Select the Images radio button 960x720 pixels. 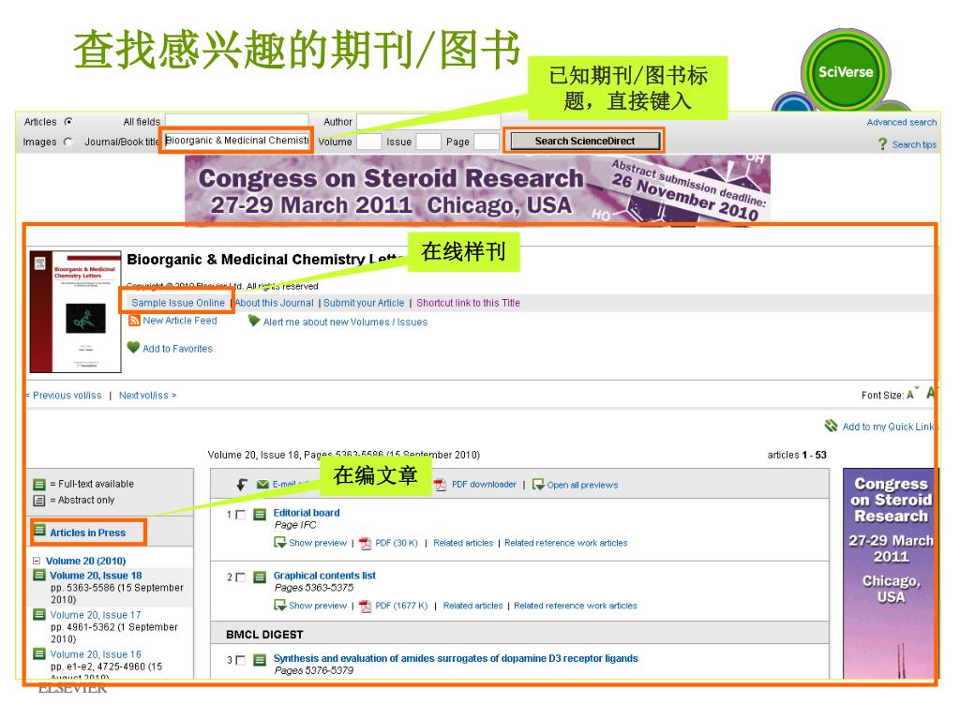click(x=67, y=142)
